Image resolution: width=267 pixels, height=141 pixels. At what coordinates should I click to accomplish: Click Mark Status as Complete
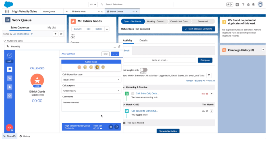(198, 29)
